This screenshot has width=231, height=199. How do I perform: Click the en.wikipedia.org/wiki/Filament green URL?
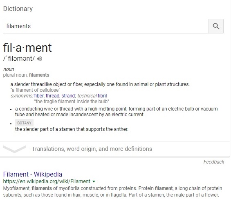tap(47, 181)
